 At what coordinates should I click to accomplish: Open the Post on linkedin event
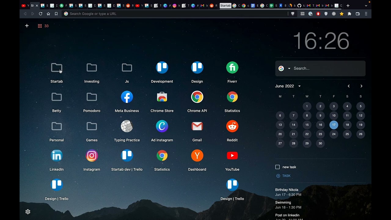[x=289, y=217]
